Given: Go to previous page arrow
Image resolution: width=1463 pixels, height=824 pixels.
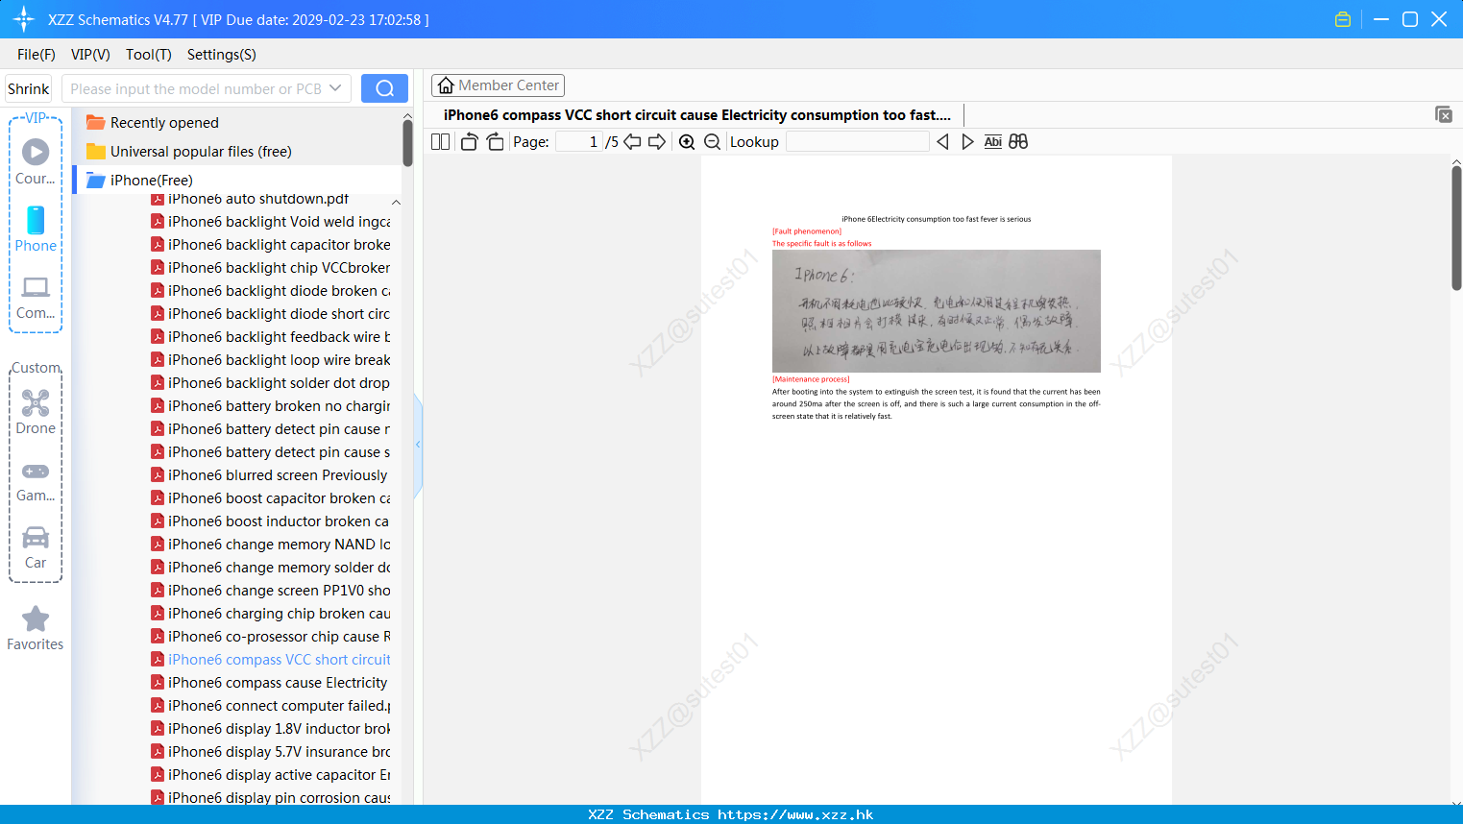Looking at the screenshot, I should point(632,142).
